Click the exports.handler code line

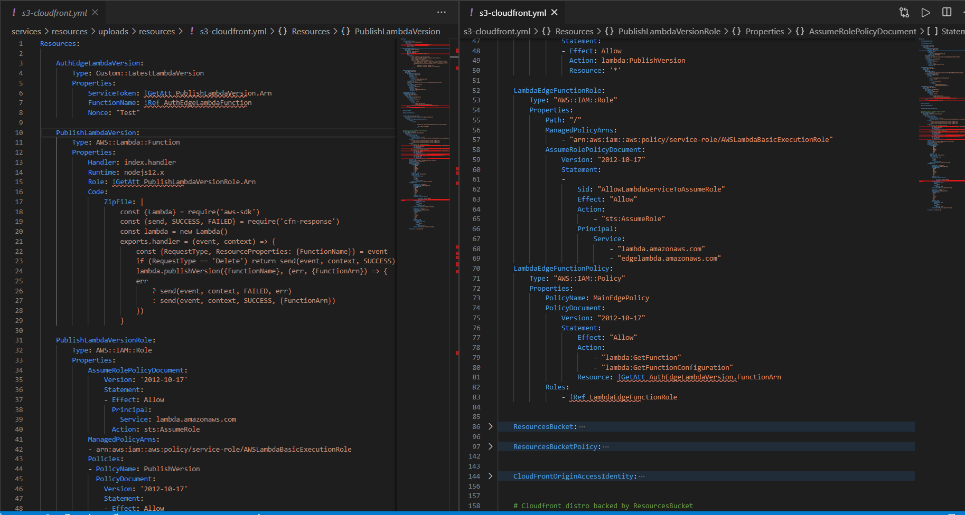coord(198,242)
